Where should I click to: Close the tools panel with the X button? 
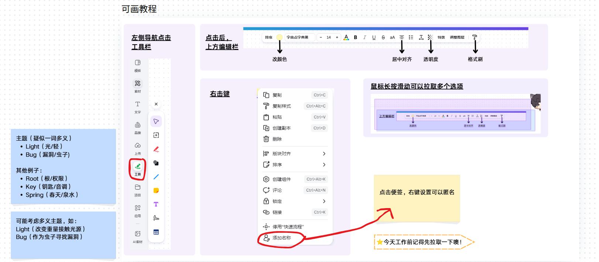click(156, 104)
